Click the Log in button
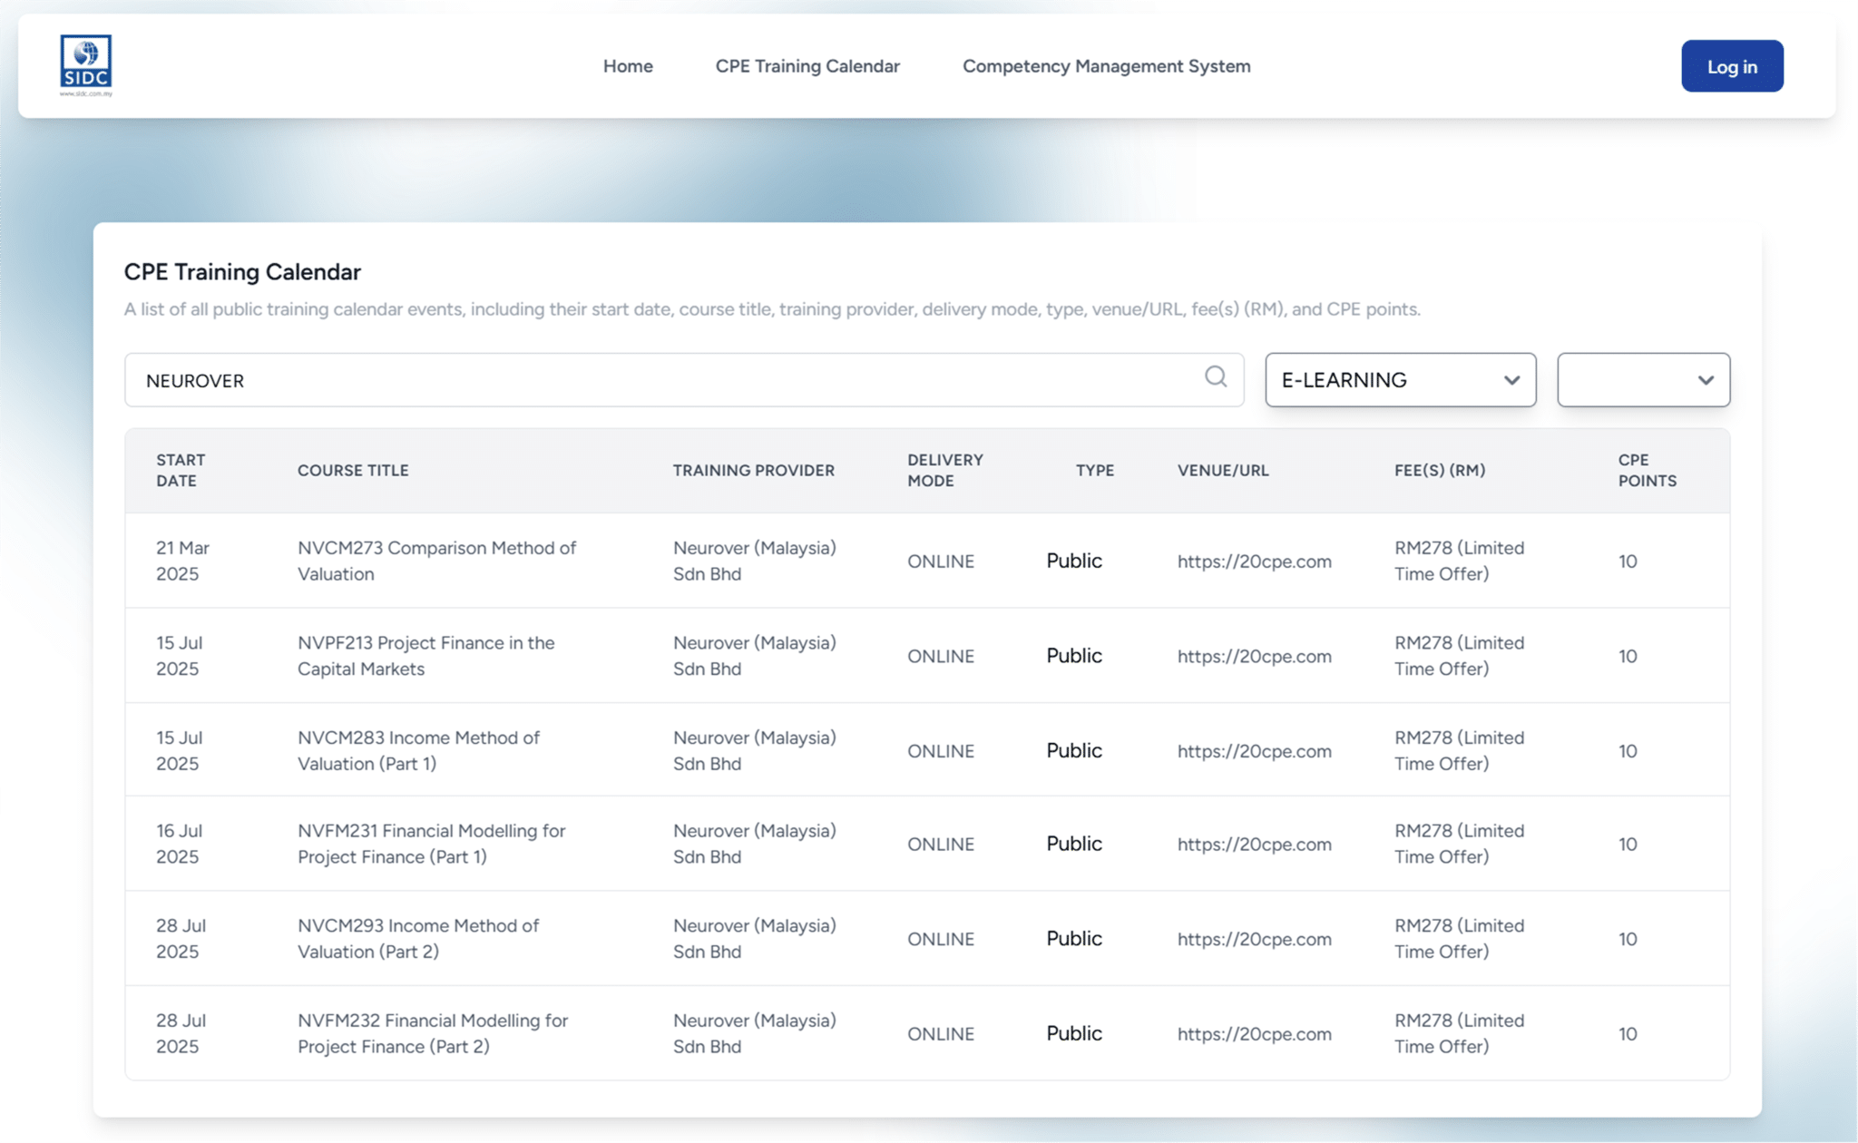The width and height of the screenshot is (1858, 1143). pos(1731,64)
